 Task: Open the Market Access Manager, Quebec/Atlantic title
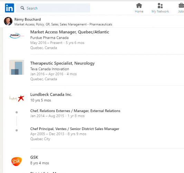70,32
